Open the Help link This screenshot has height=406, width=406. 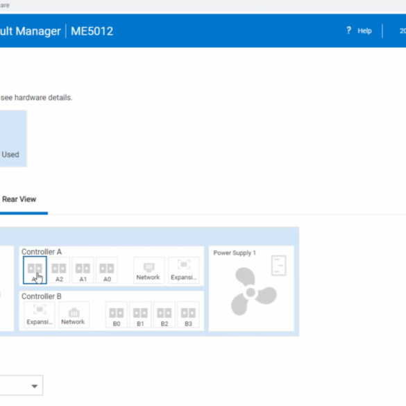click(x=364, y=31)
